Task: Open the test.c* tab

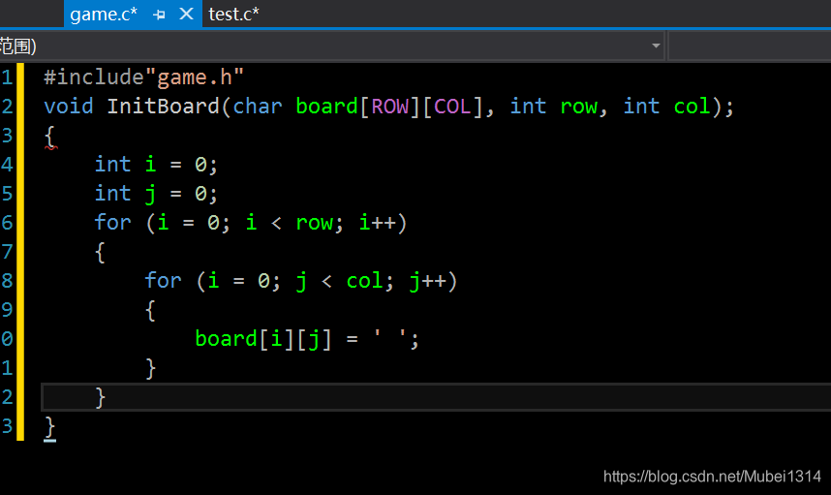Action: click(233, 15)
